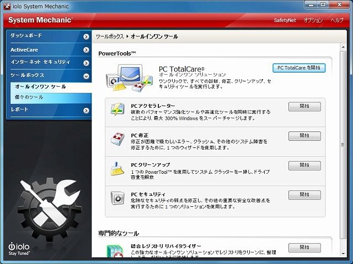Start the PC セキュリティ tool
The height and width of the screenshot is (264, 353).
304,195
